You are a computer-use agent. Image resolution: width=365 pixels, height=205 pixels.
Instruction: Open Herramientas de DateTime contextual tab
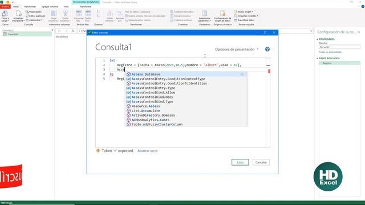pos(86,2)
